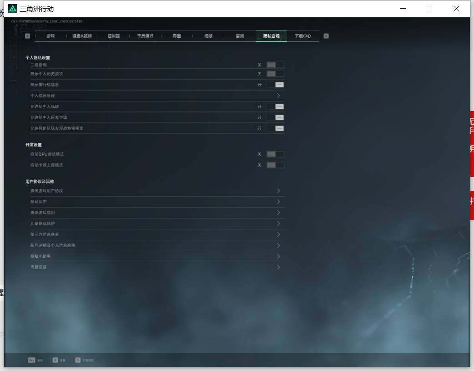Click the next-tab key icon right of 下载中心
474x371 pixels.
(x=326, y=36)
